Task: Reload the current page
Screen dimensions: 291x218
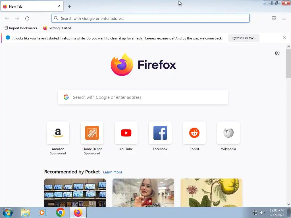Action: click(27, 18)
